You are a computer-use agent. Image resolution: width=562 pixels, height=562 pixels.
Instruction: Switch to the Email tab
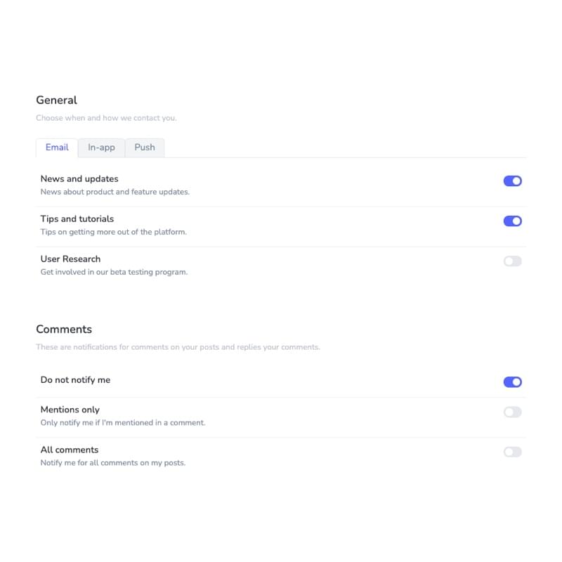click(x=57, y=148)
